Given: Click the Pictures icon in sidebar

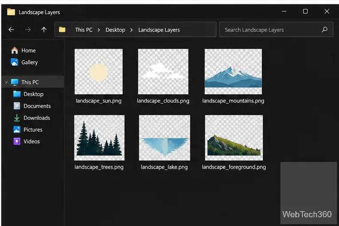Looking at the screenshot, I should point(17,129).
